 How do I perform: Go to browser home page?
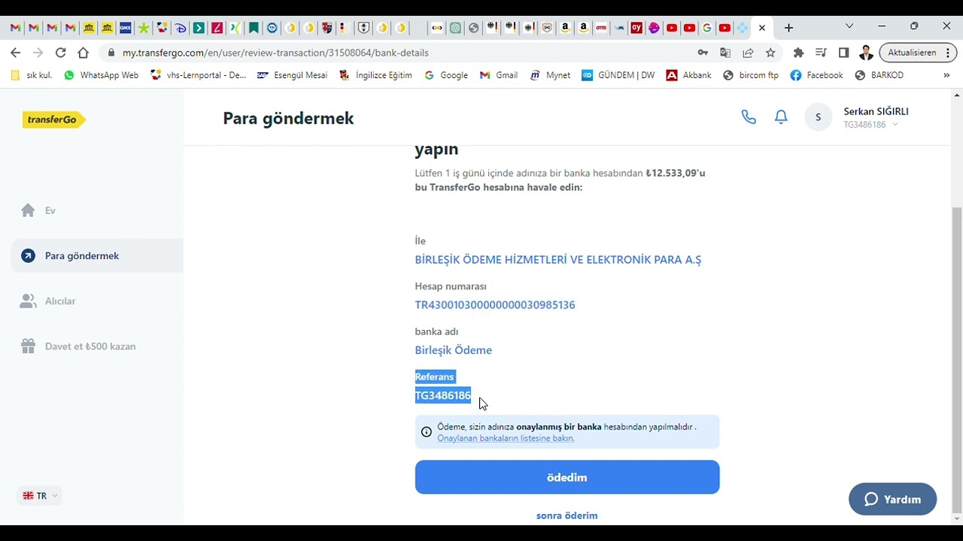[x=84, y=53]
